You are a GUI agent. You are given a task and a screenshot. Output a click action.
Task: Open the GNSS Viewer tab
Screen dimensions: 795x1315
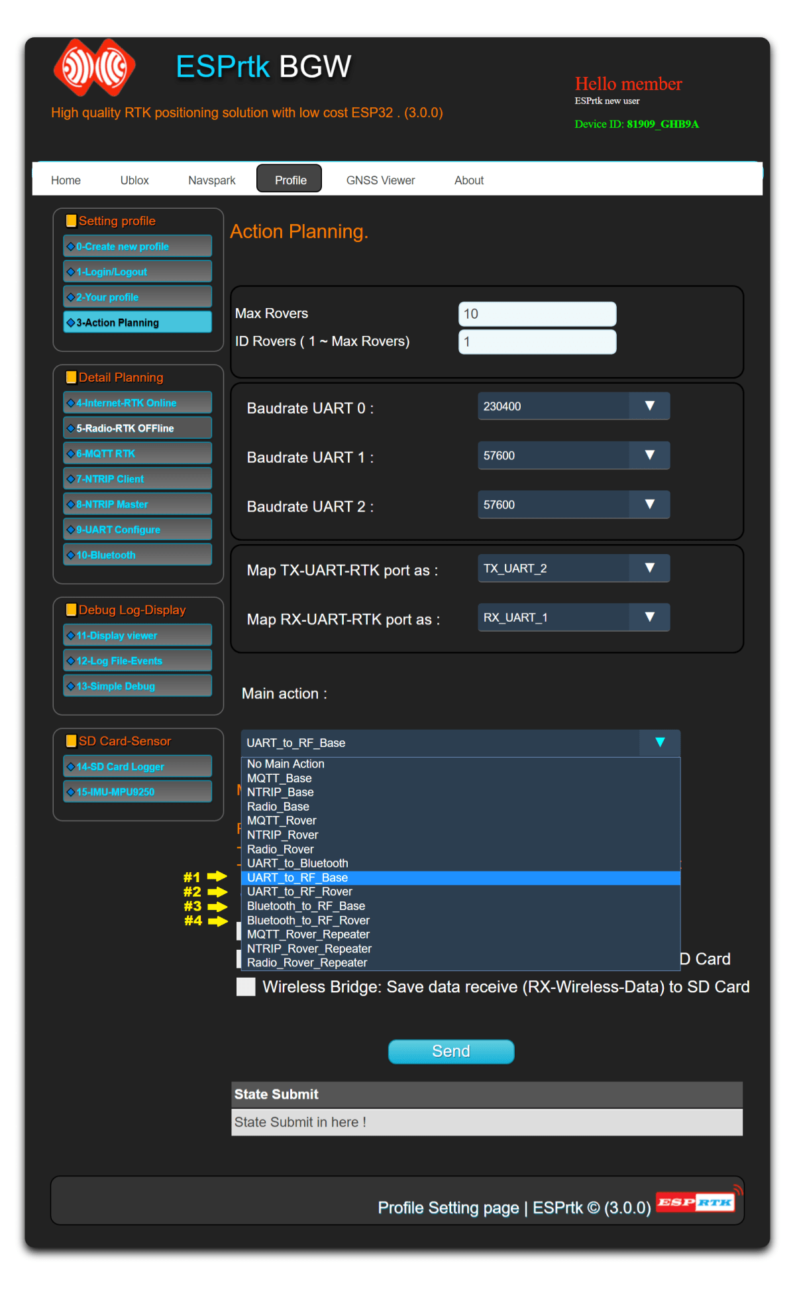coord(380,180)
